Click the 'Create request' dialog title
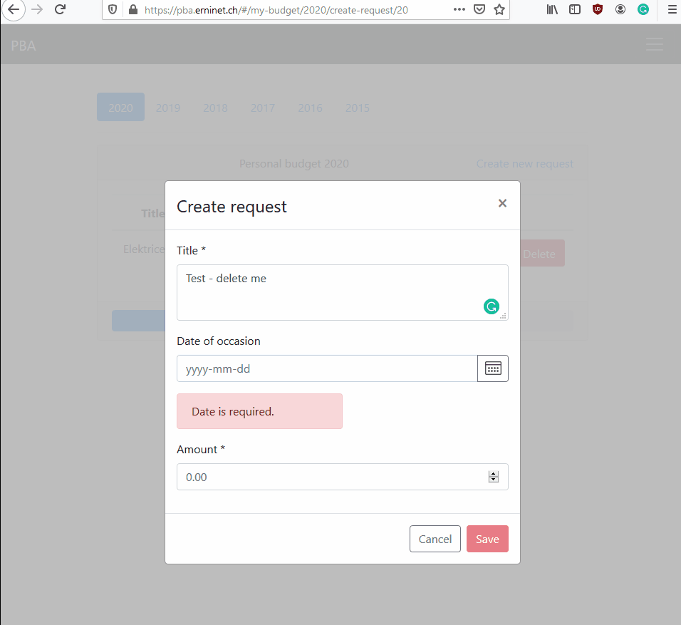Image resolution: width=681 pixels, height=625 pixels. coord(232,207)
